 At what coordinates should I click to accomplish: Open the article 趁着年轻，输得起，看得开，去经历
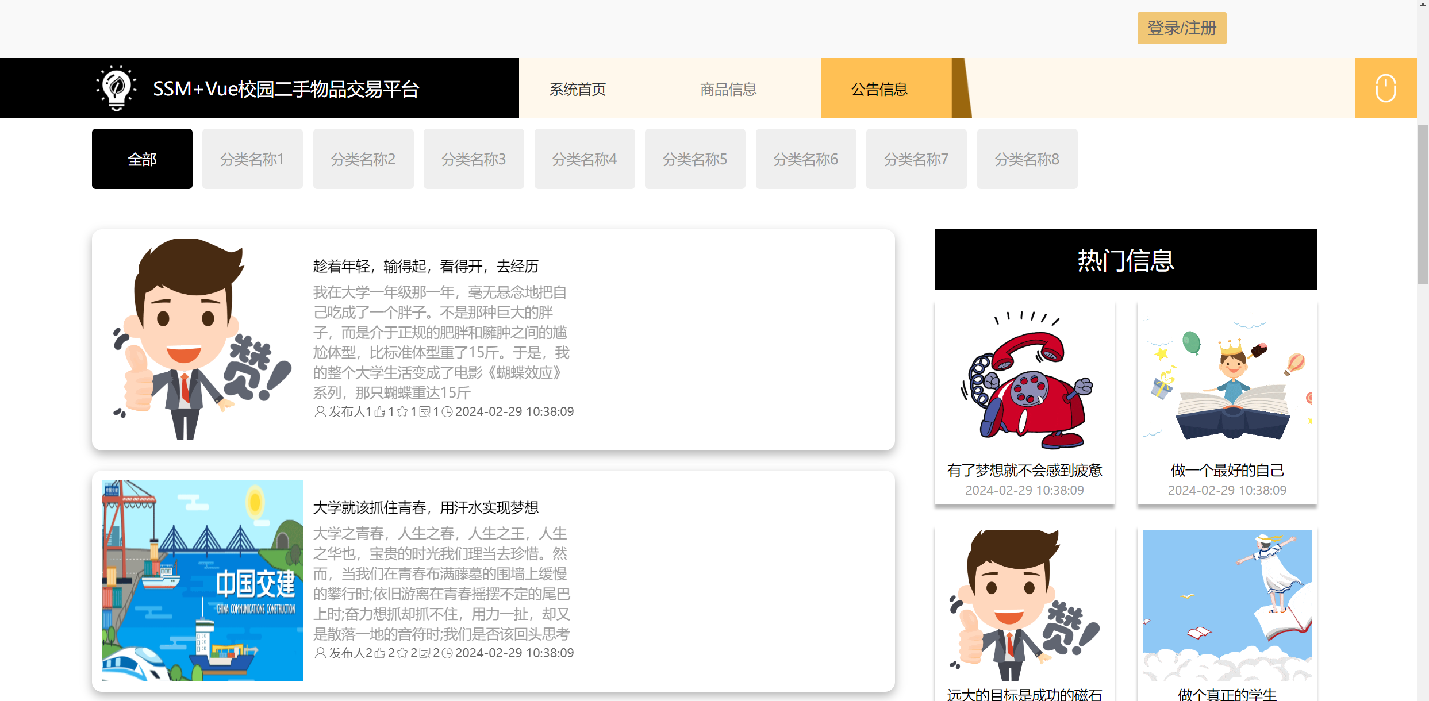426,266
